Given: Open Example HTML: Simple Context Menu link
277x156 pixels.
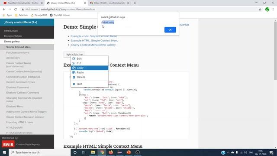Looking at the screenshot, I should (x=94, y=40).
